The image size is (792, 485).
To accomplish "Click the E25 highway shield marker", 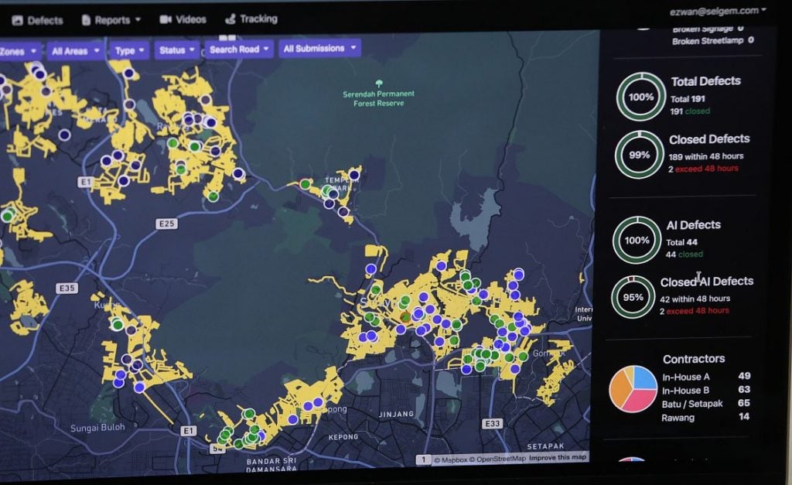I will 166,224.
